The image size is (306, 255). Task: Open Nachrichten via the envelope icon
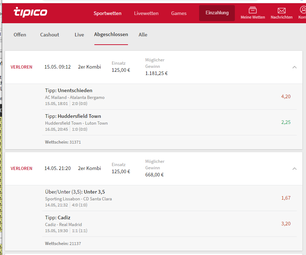[x=281, y=10]
